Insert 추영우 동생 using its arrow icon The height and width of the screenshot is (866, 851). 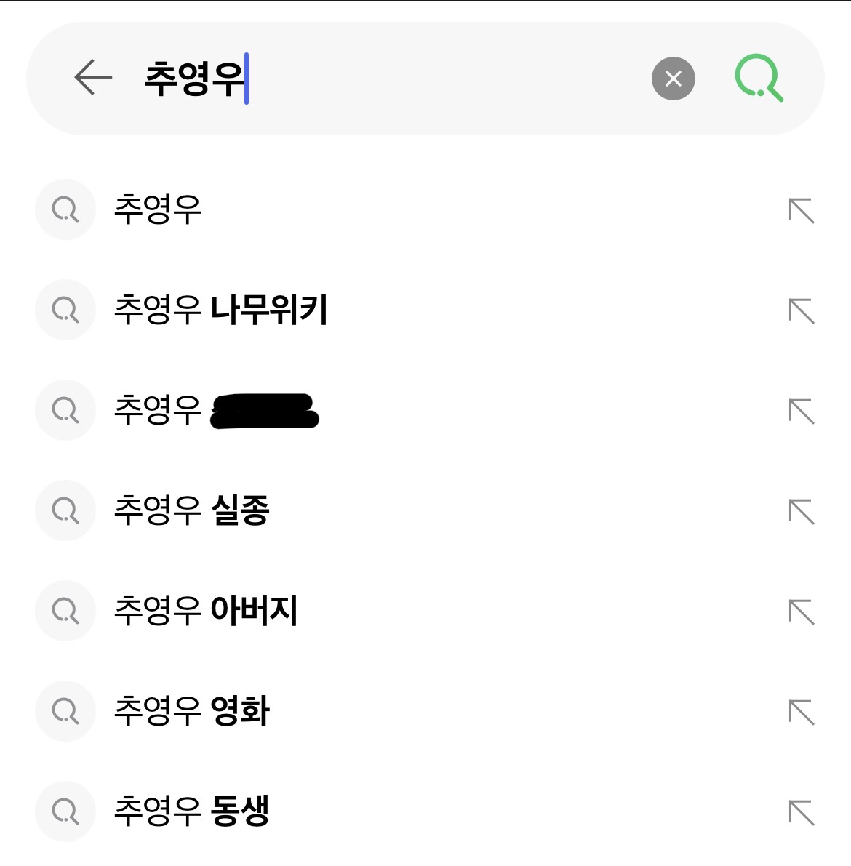pos(802,813)
